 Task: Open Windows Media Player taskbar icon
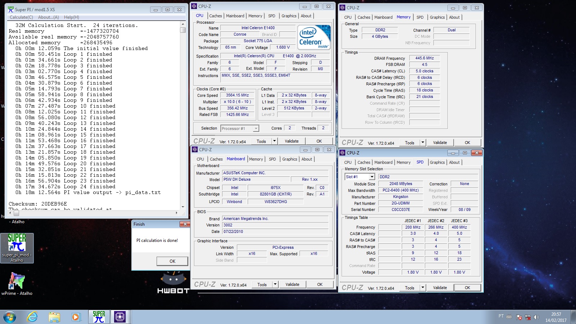click(76, 317)
